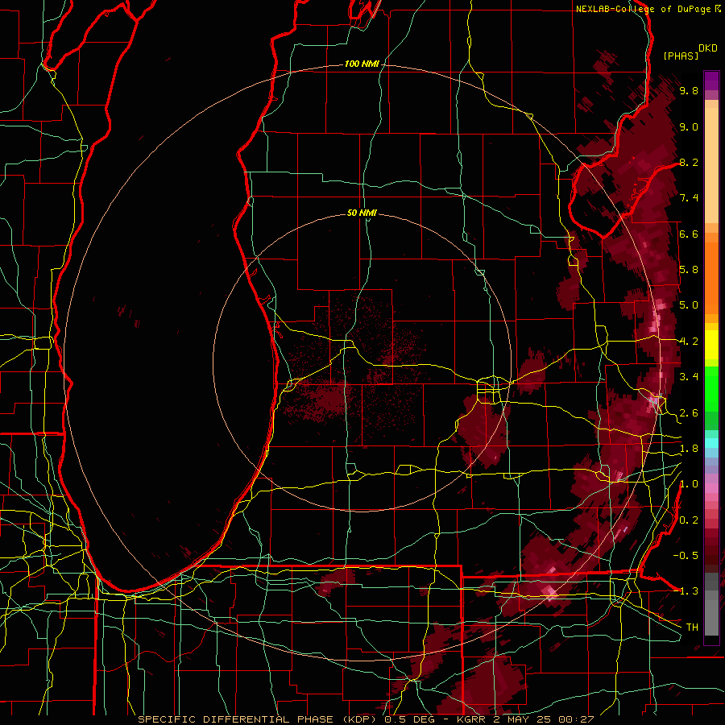Select the 1.3 label near the scale bottom

click(x=689, y=591)
